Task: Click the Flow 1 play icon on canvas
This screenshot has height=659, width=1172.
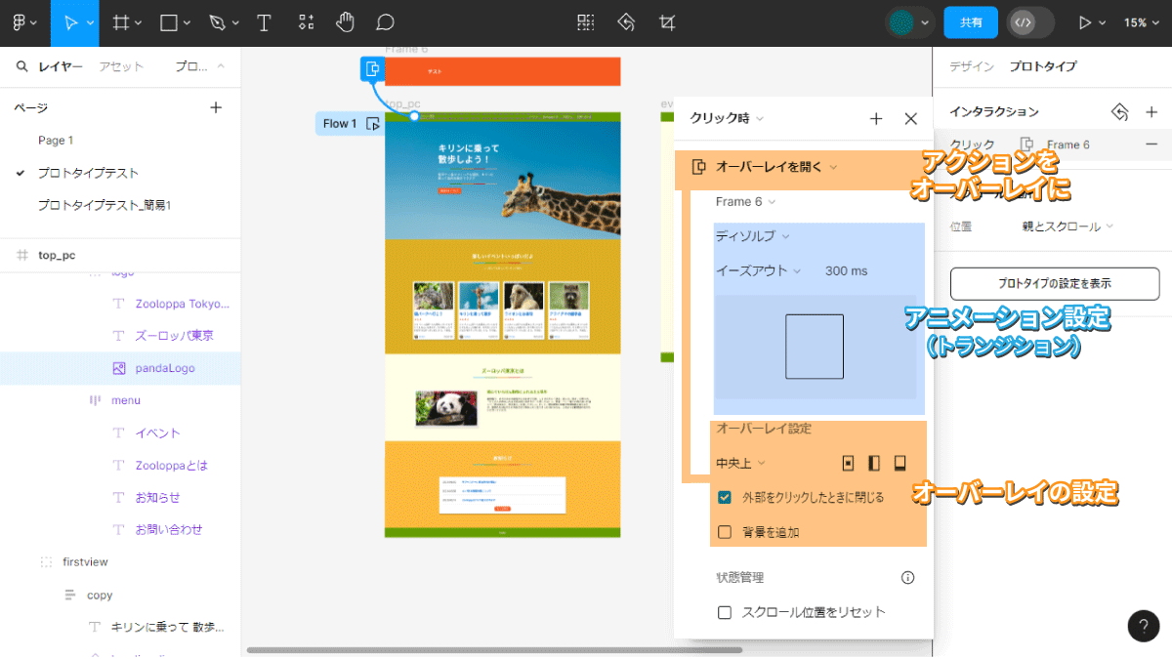Action: [x=372, y=124]
